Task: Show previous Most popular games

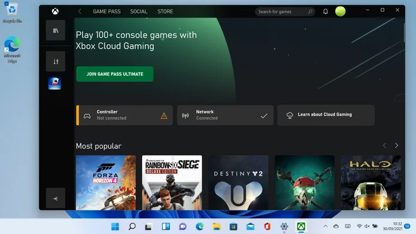Action: [x=385, y=146]
